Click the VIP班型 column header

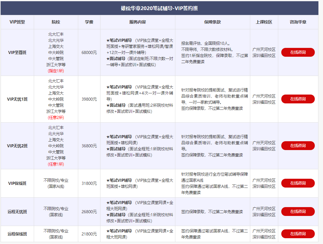point(17,22)
